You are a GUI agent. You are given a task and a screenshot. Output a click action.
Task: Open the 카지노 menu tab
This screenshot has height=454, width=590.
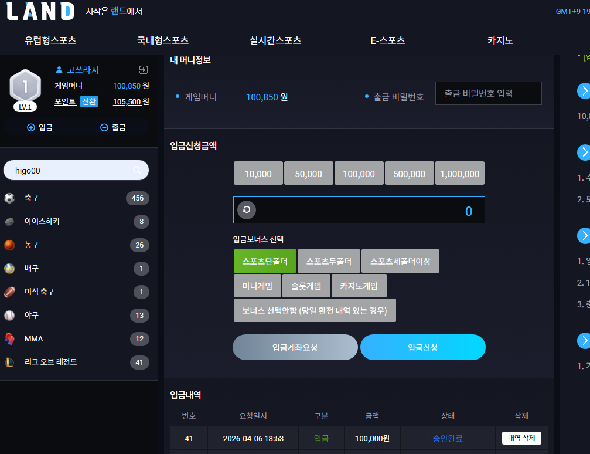(500, 40)
